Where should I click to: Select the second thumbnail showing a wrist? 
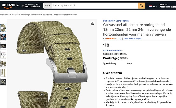pyautogui.click(x=3, y=37)
